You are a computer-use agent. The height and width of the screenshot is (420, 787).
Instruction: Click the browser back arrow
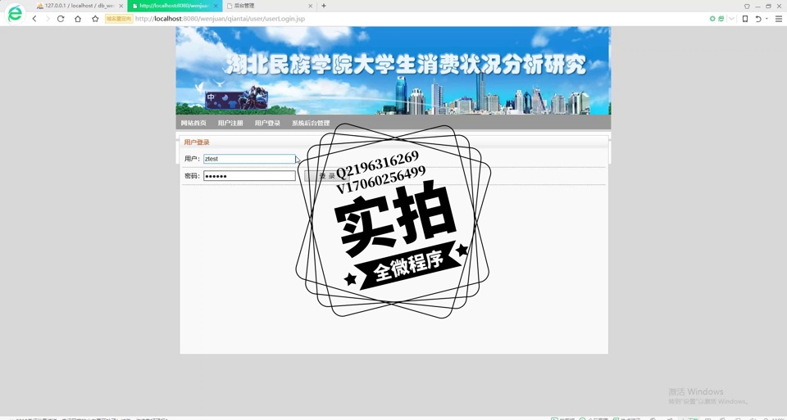tap(34, 19)
